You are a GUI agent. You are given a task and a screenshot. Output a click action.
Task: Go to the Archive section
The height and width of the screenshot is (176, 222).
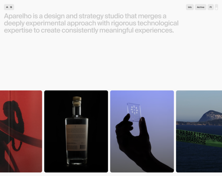(200, 7)
